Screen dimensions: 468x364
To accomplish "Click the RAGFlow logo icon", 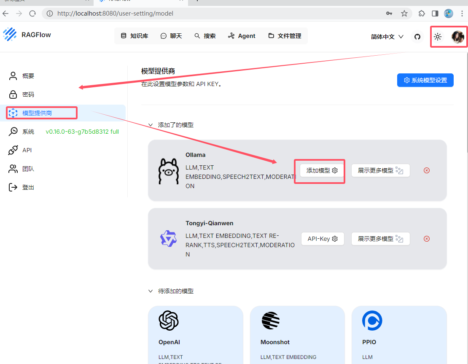I will coord(10,34).
